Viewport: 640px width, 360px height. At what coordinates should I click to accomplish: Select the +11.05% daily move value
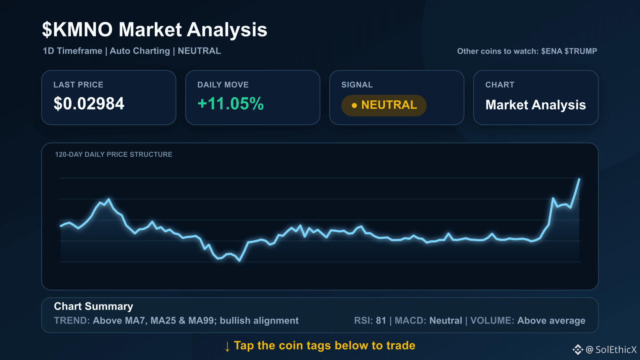point(231,104)
